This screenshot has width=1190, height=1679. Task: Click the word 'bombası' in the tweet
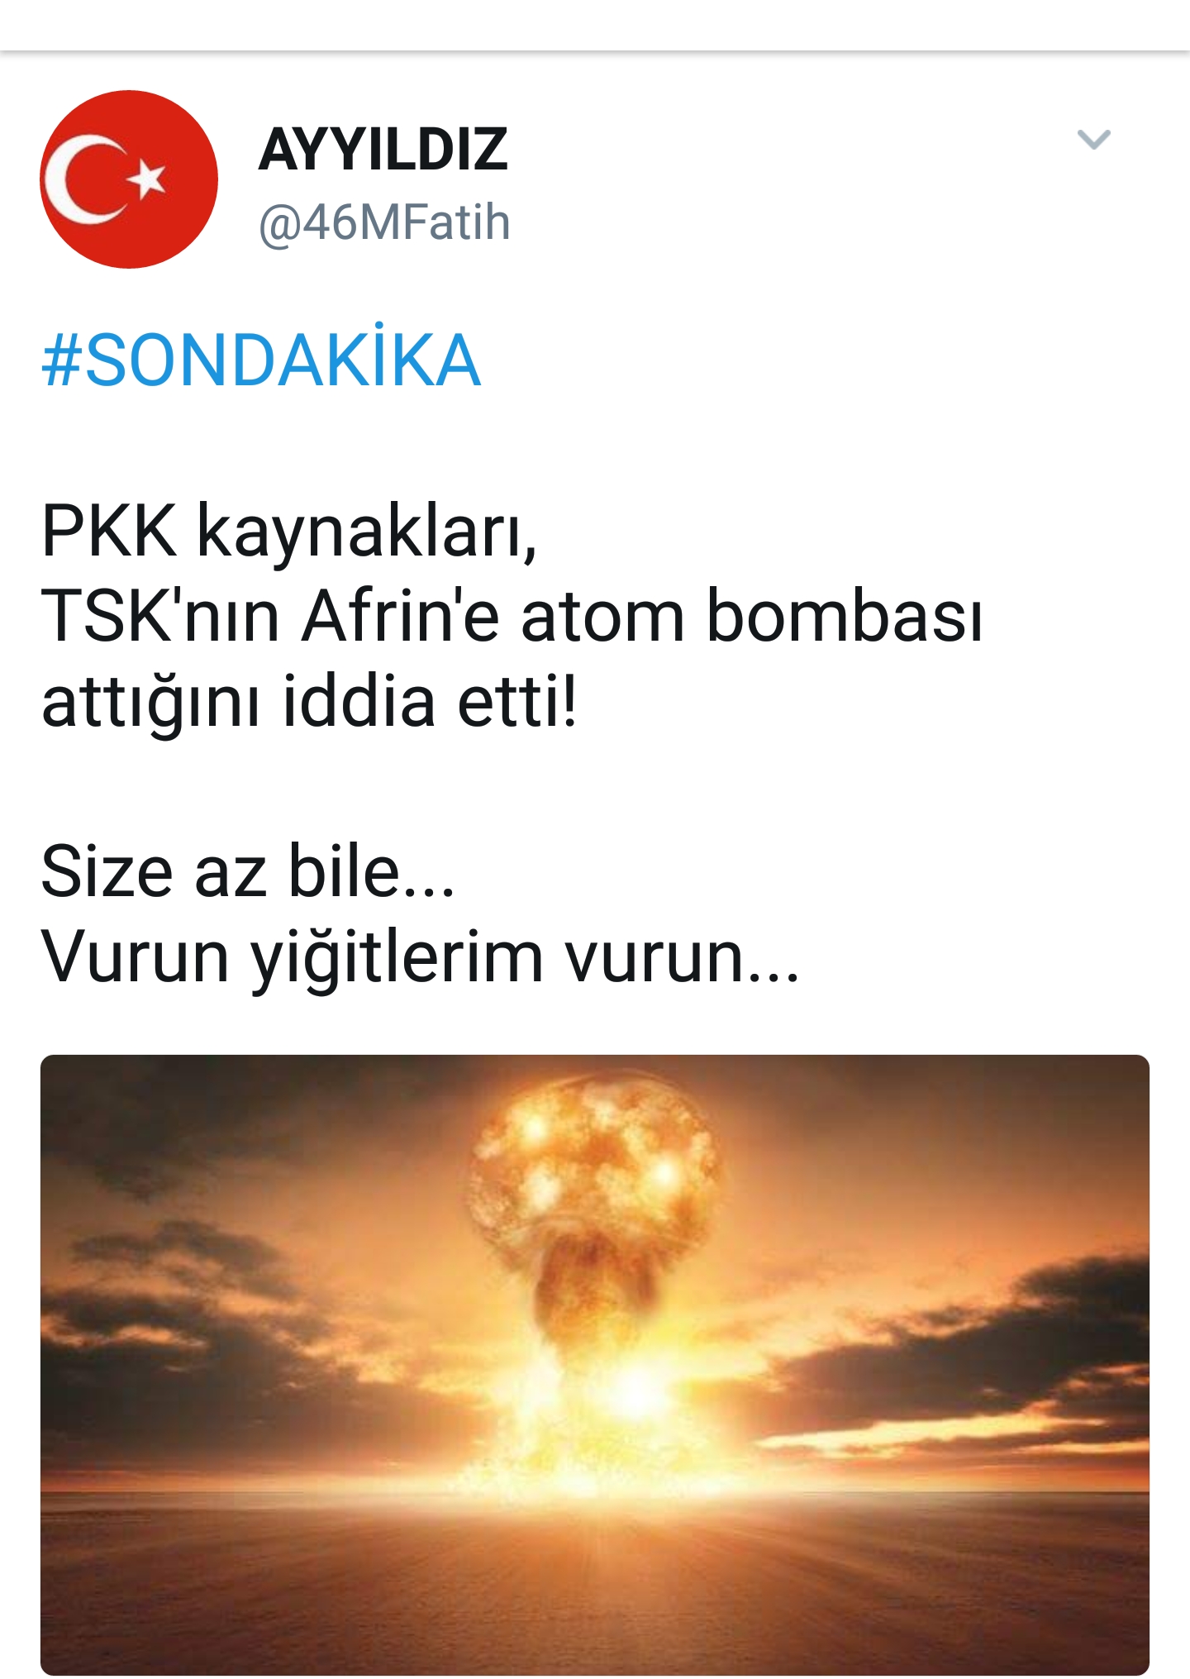click(845, 617)
